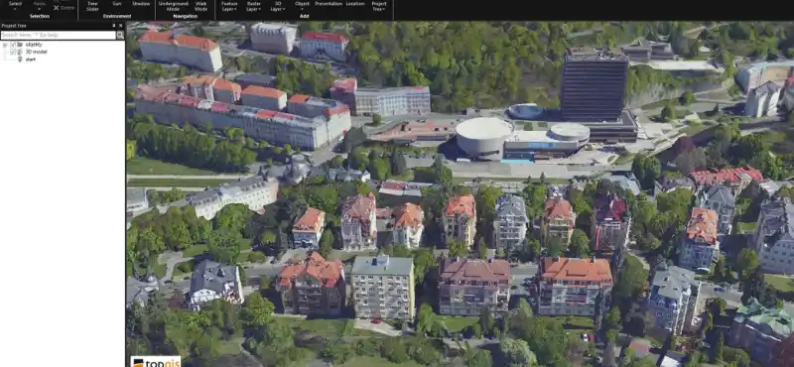Open the Add Object dropdown

pos(303,6)
